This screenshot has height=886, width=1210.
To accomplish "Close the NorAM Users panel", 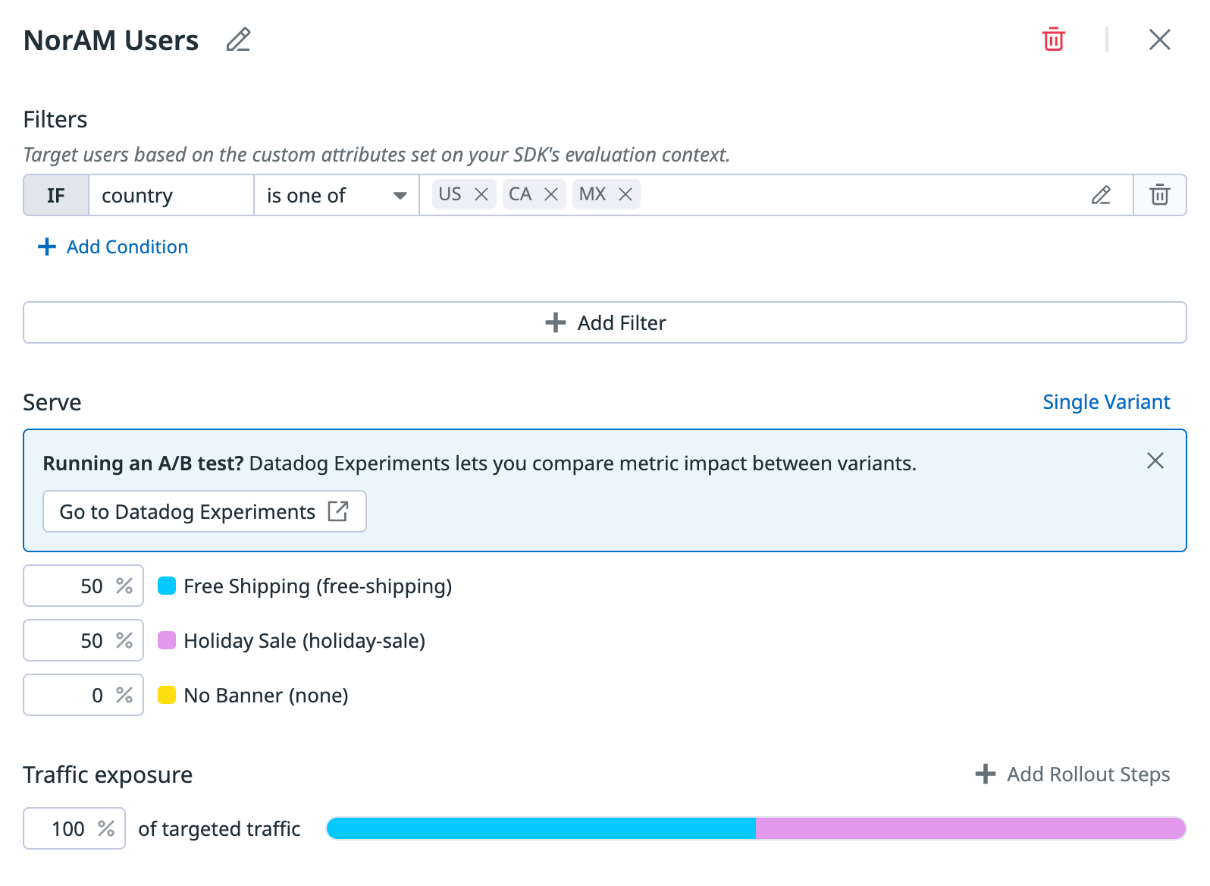I will [x=1160, y=39].
